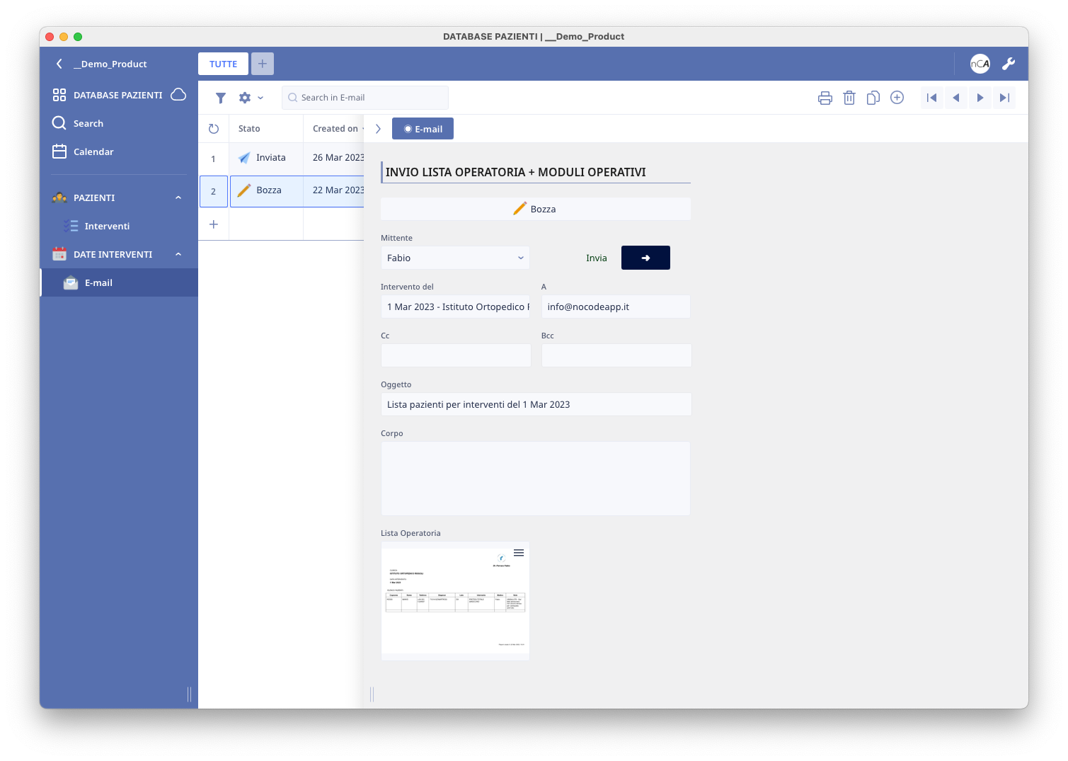The image size is (1068, 761).
Task: Collapse the PAZIENTI section
Action: point(178,198)
